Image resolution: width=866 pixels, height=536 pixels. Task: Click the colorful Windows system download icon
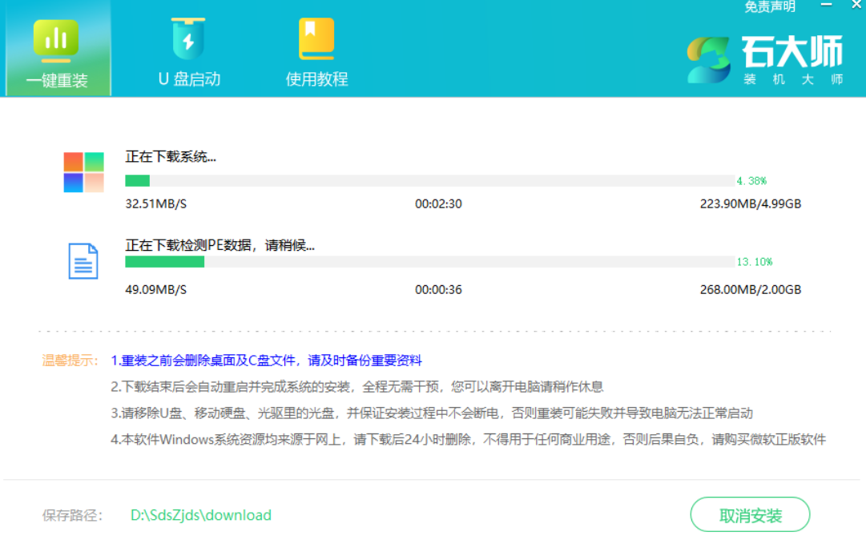(x=84, y=172)
